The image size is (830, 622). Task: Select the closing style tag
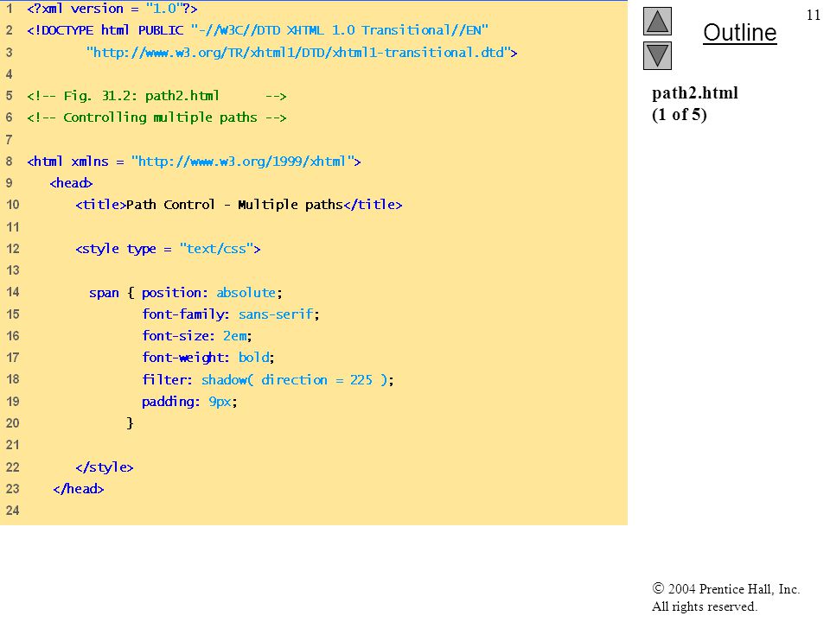click(x=105, y=467)
